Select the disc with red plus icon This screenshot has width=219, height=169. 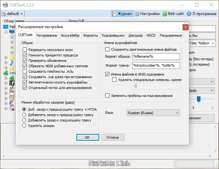pyautogui.click(x=12, y=108)
